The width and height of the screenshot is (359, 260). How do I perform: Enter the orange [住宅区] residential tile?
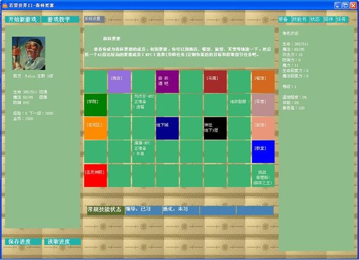tap(96, 128)
